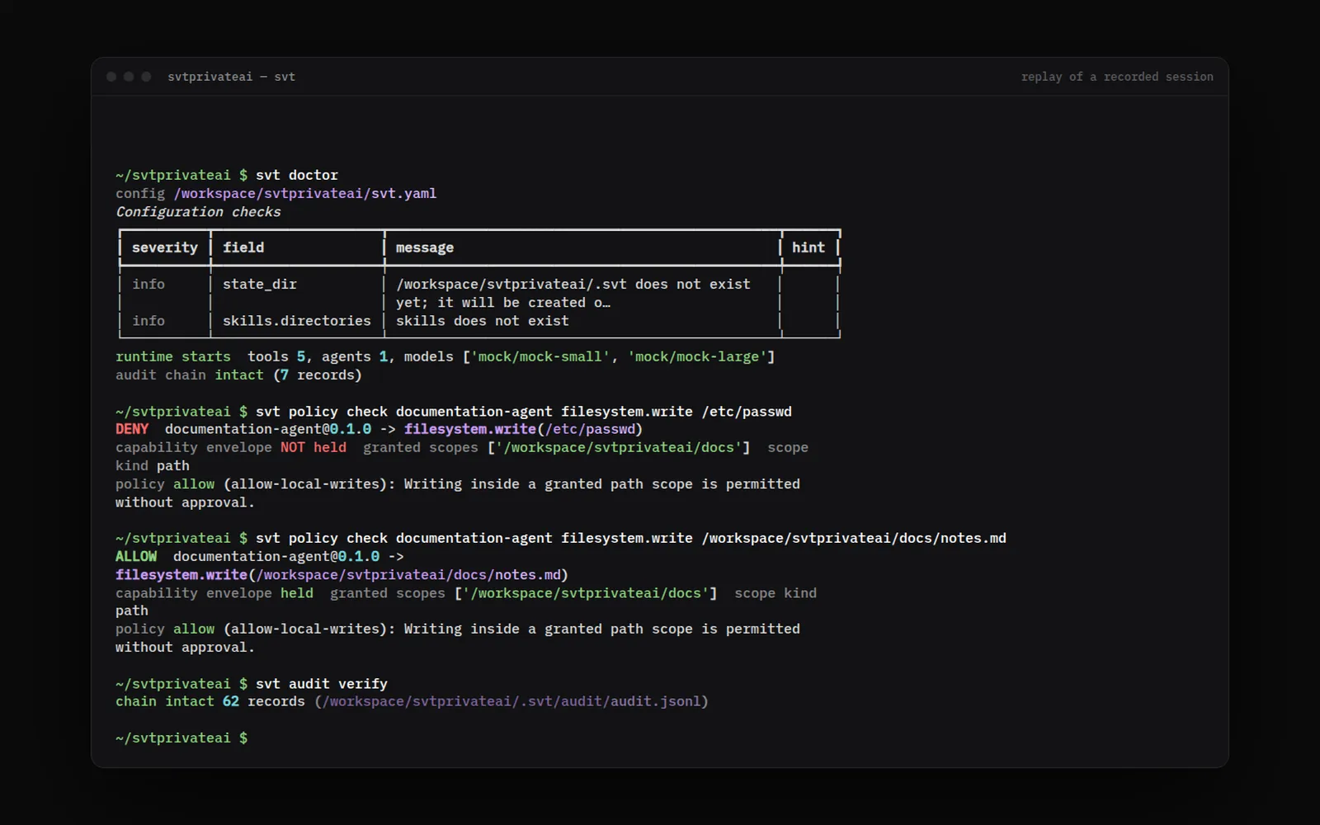Click the 'Configuration checks' heading
1320x825 pixels.
[198, 211]
